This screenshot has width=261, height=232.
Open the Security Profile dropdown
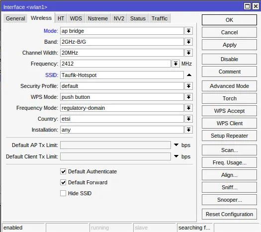point(188,86)
